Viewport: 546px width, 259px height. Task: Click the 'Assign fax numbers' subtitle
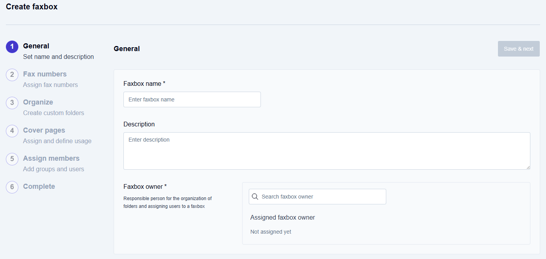(x=50, y=85)
